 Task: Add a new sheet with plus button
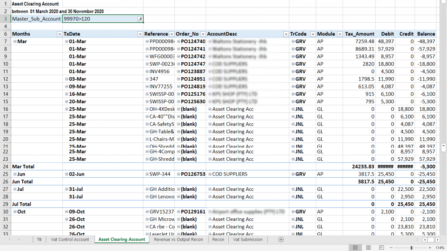[x=281, y=240]
